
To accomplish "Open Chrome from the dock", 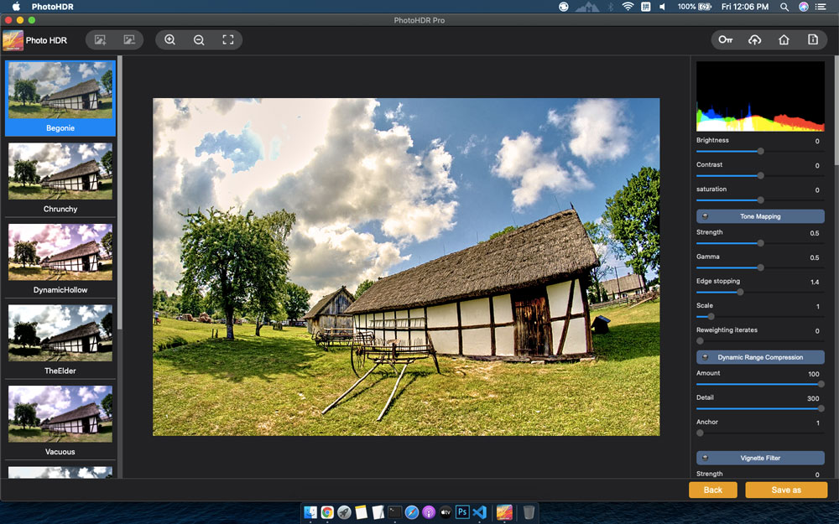I will point(327,512).
